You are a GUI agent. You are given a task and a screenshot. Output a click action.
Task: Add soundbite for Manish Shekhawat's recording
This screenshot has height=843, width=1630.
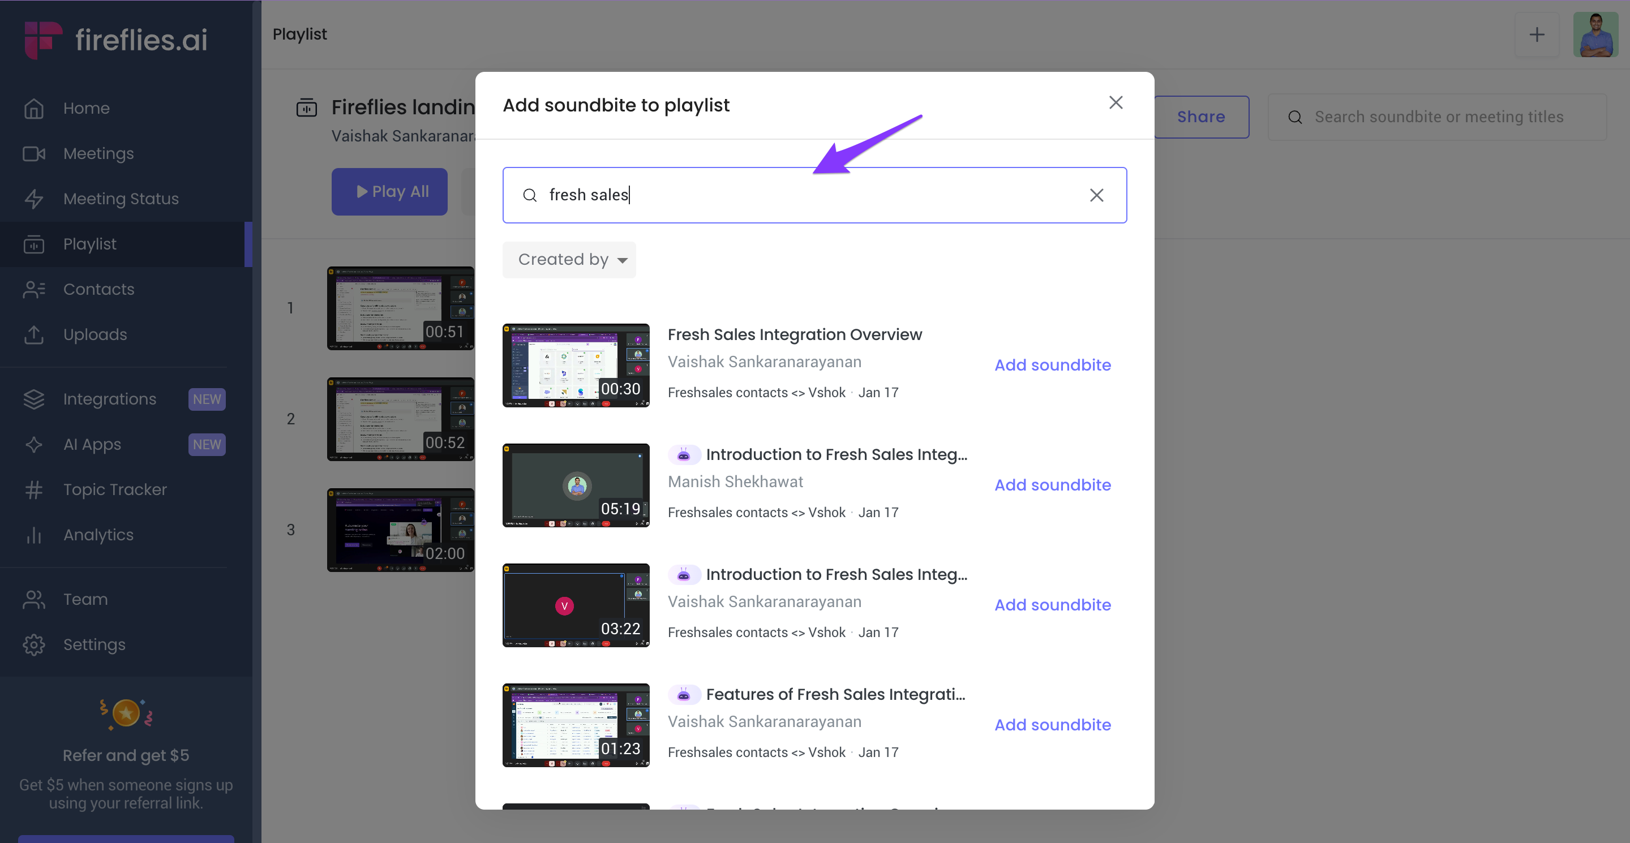click(x=1052, y=485)
